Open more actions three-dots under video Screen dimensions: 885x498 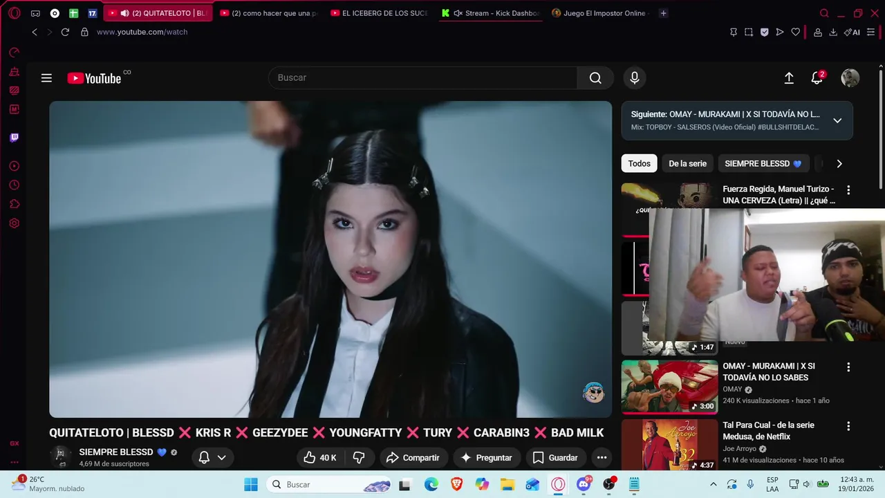602,457
